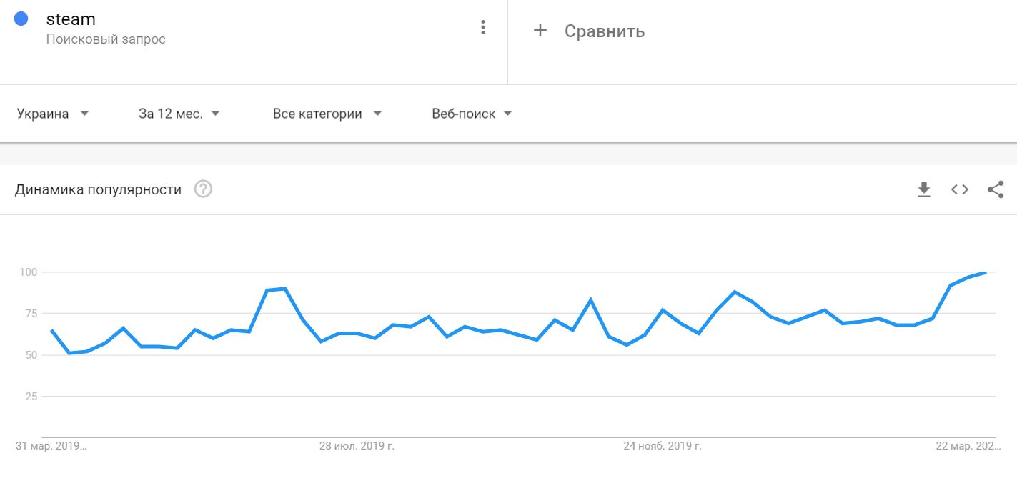Screen dimensions: 1017x486
Task: Click the chart peak at the far right end
Action: [x=986, y=273]
